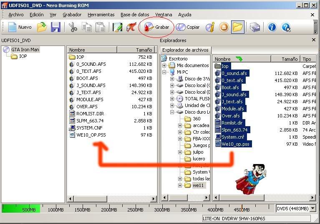Sort compilation list by Nombre column
This screenshot has width=320, height=224.
click(92, 50)
